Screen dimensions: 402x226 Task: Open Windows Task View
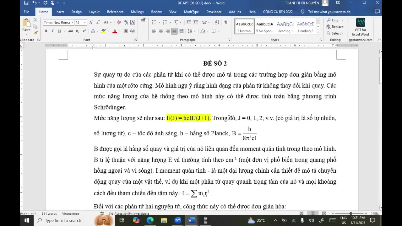point(122,220)
